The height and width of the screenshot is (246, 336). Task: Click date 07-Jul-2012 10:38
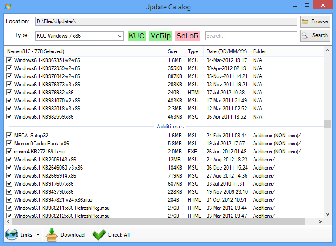tap(225, 93)
